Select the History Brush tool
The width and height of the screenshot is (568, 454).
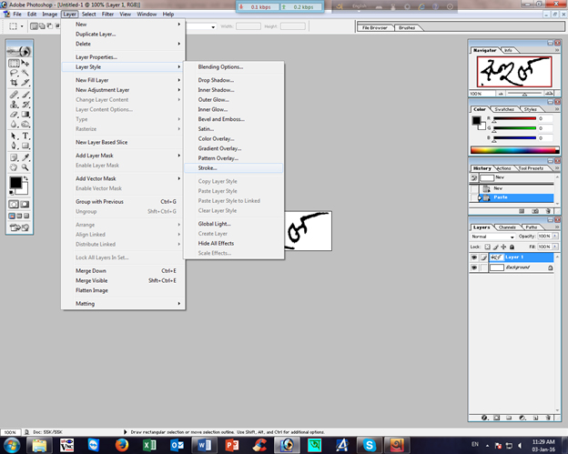(25, 105)
